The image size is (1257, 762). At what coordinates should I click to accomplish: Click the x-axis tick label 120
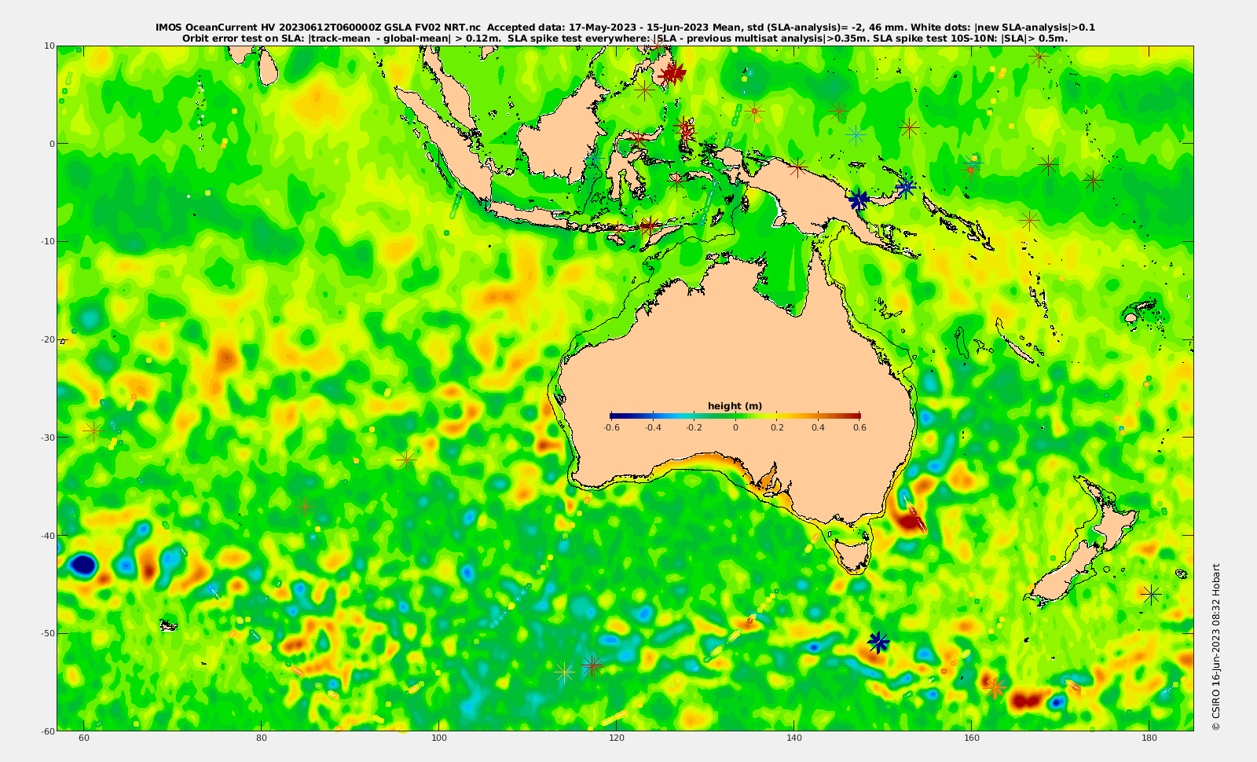coord(617,738)
